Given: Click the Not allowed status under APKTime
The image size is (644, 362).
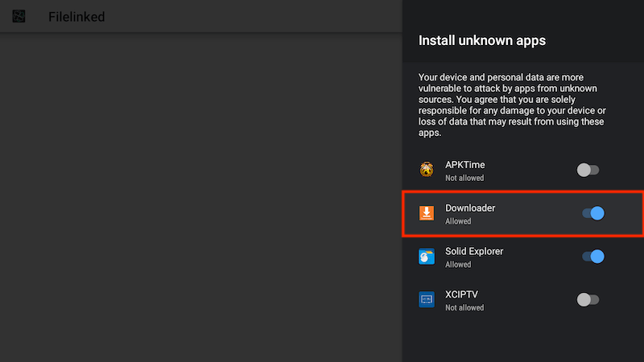Looking at the screenshot, I should click(x=464, y=178).
